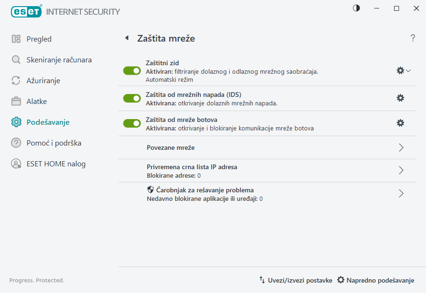
Task: Click the Pomoć i podrška question icon
Action: (16, 143)
